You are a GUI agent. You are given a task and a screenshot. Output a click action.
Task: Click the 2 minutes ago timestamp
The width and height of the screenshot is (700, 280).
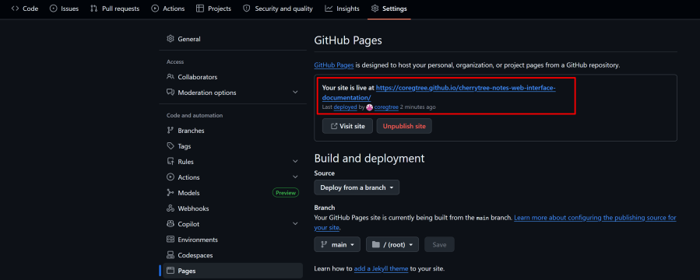(418, 107)
